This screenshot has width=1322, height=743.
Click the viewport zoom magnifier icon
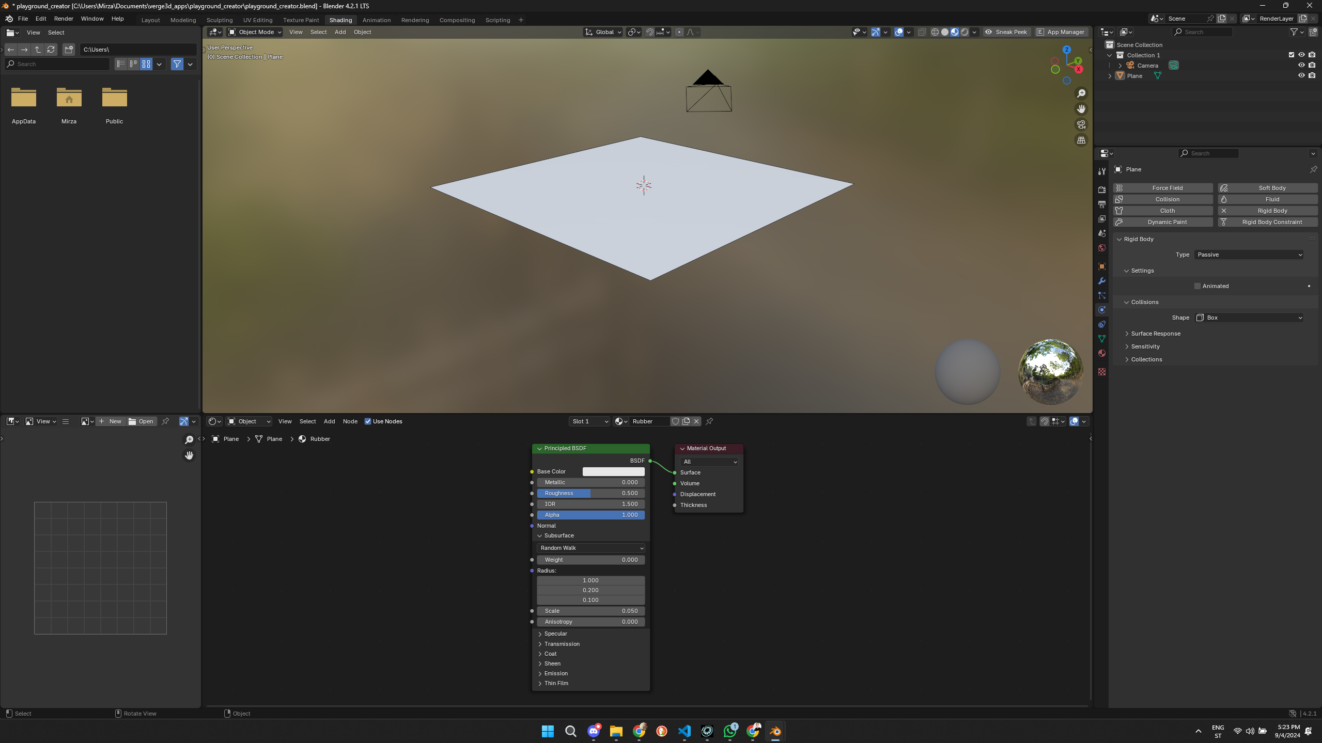[1081, 93]
